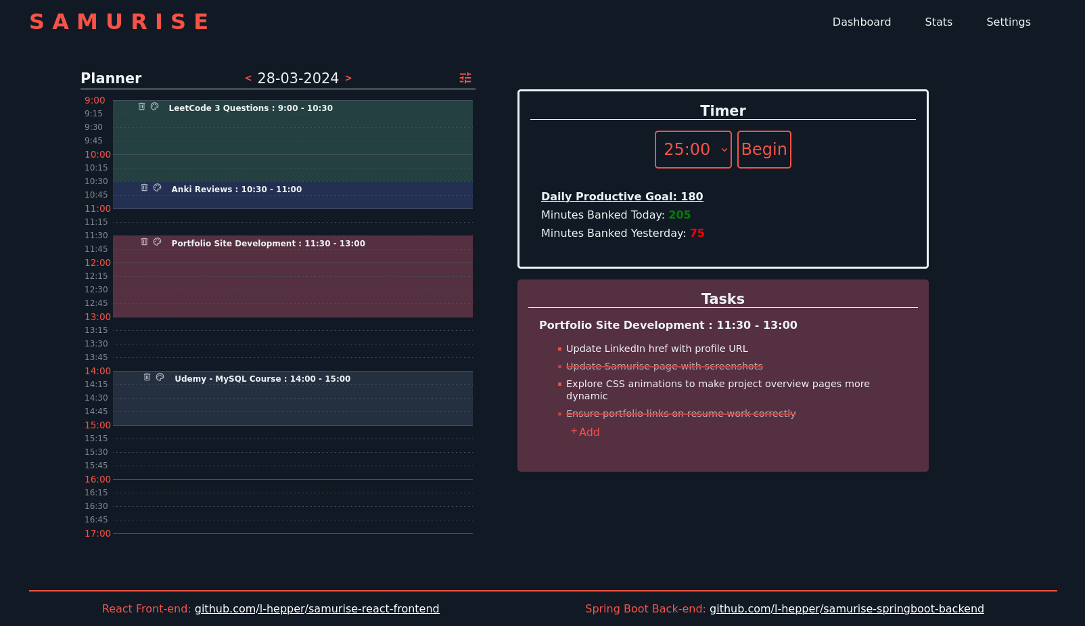
Task: Open palette icon on Portfolio Site Development
Action: pos(158,242)
